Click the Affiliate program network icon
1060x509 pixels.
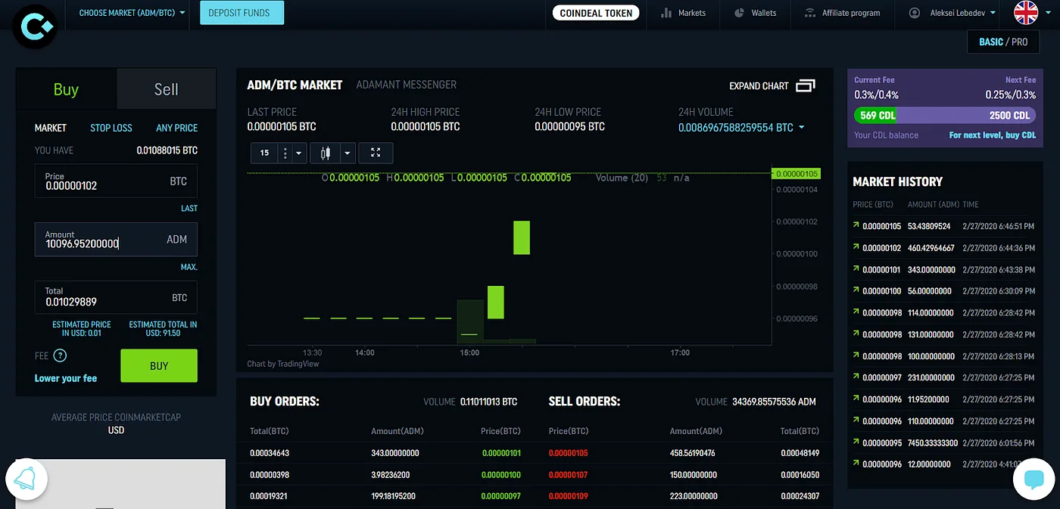(809, 13)
